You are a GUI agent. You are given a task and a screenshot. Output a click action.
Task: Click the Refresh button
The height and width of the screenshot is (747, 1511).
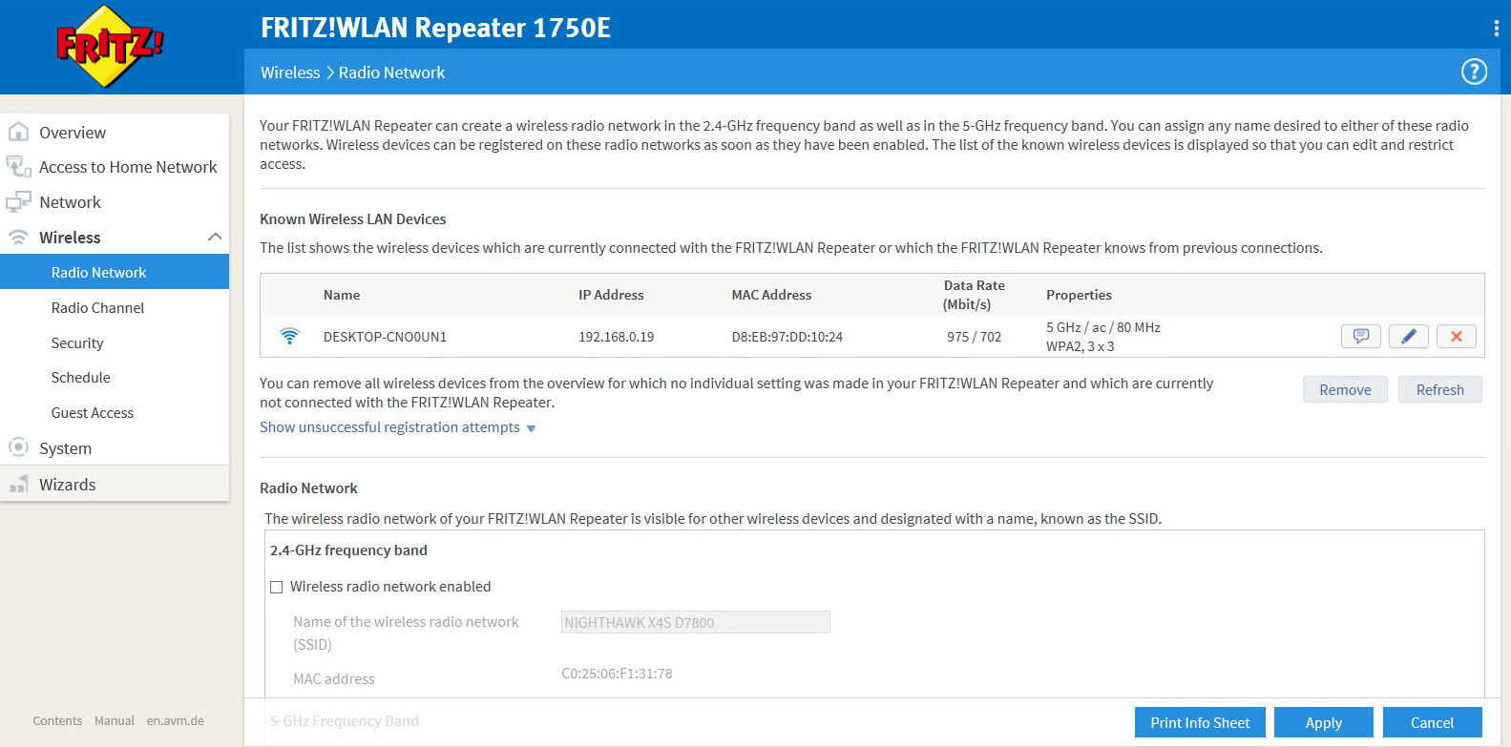(x=1439, y=389)
